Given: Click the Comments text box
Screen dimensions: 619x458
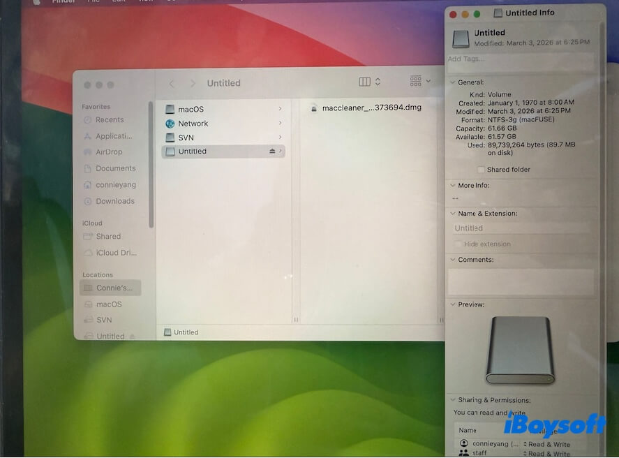Looking at the screenshot, I should 521,281.
